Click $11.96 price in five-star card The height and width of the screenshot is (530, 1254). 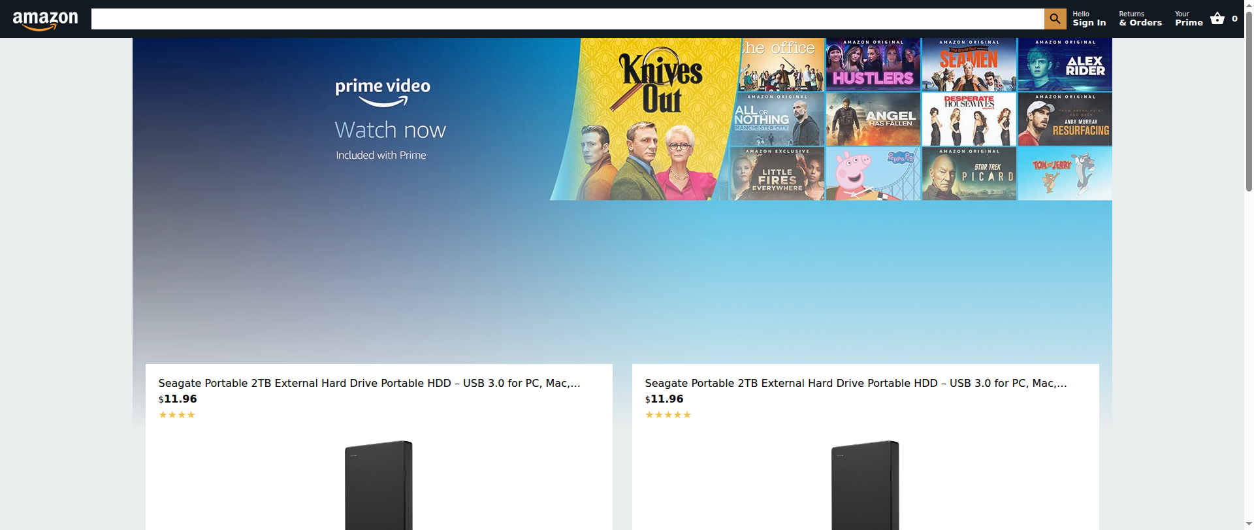664,399
